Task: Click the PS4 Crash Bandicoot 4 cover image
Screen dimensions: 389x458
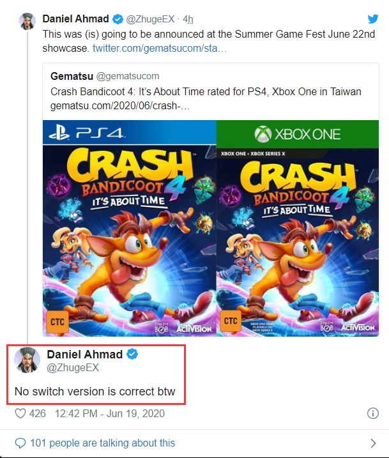Action: point(130,228)
